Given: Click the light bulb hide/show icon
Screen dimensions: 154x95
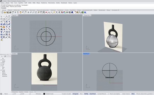Looking at the screenshot, I should coord(57,12).
